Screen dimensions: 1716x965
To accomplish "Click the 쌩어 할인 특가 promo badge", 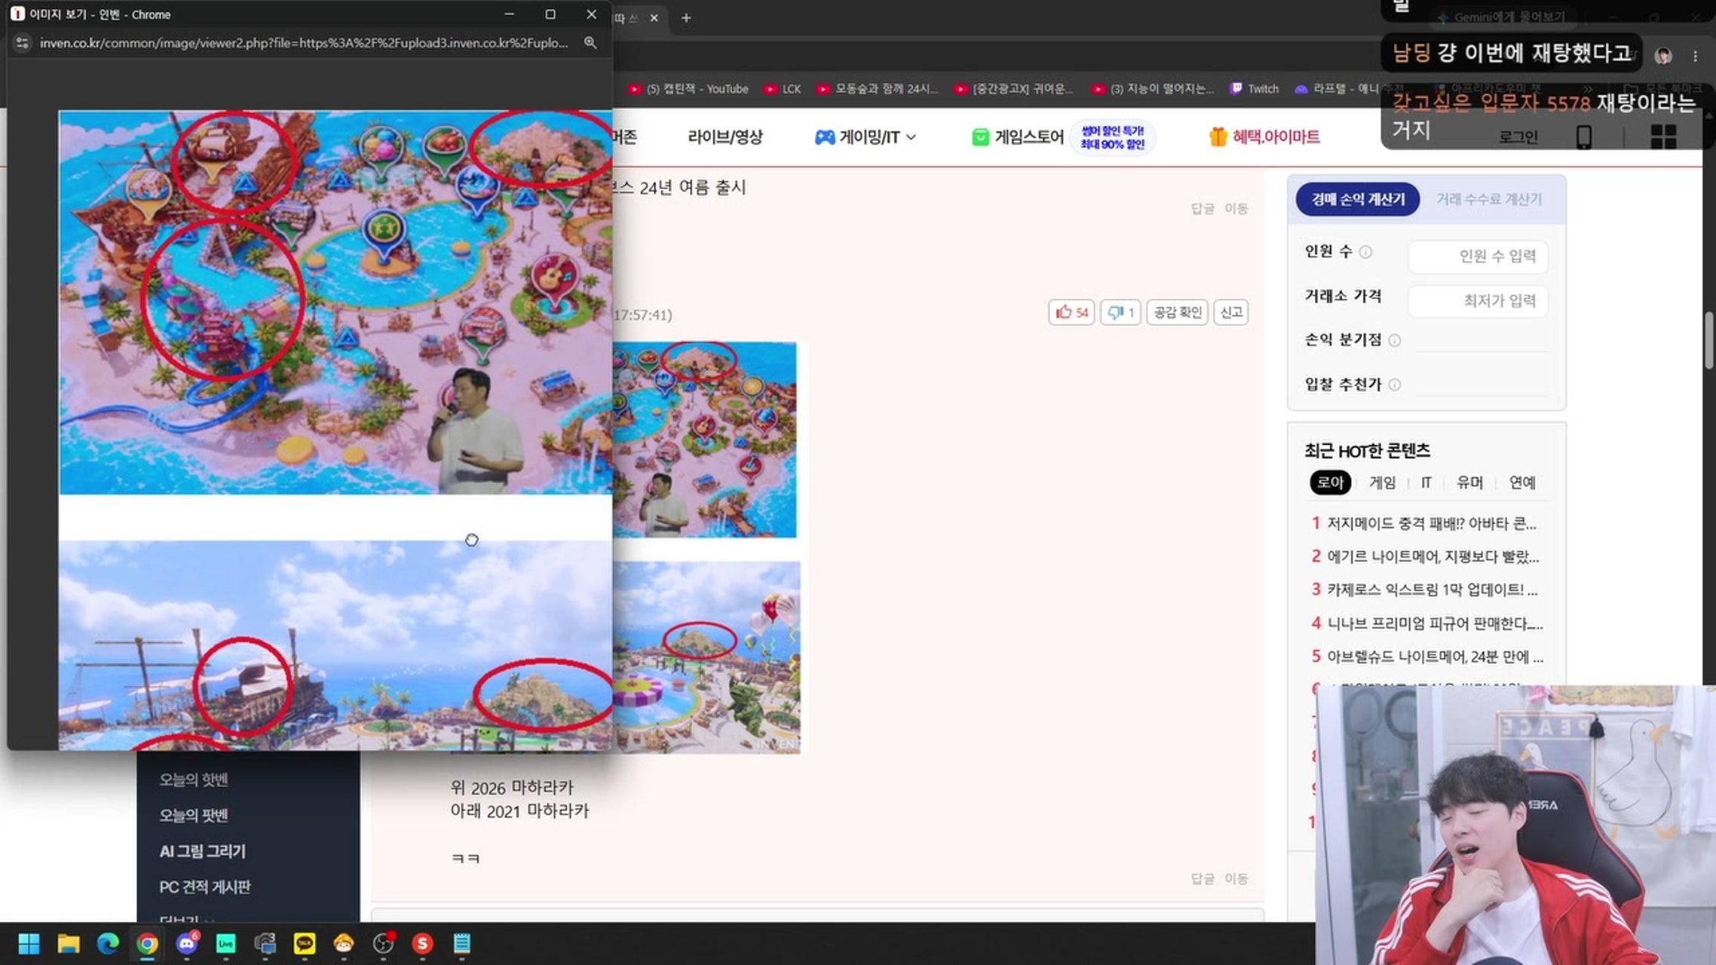I will point(1113,137).
